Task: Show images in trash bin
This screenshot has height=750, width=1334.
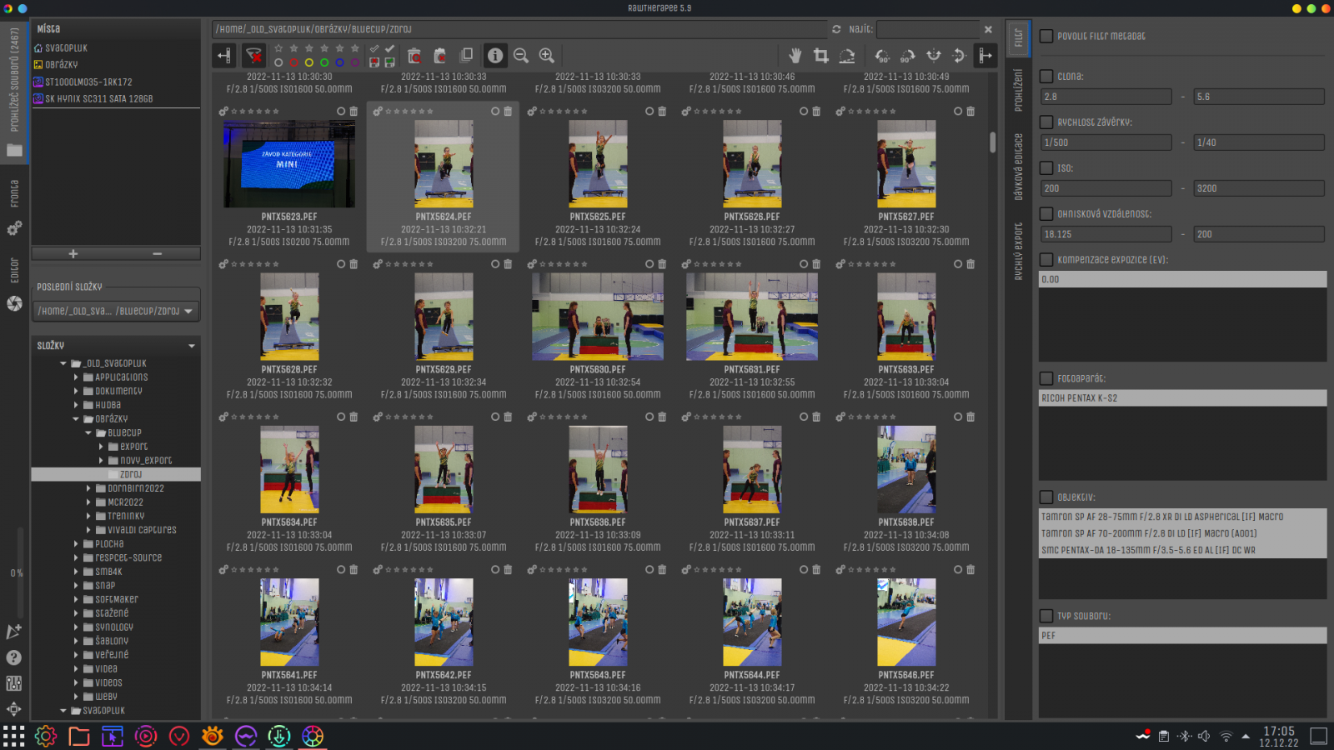Action: [x=414, y=56]
